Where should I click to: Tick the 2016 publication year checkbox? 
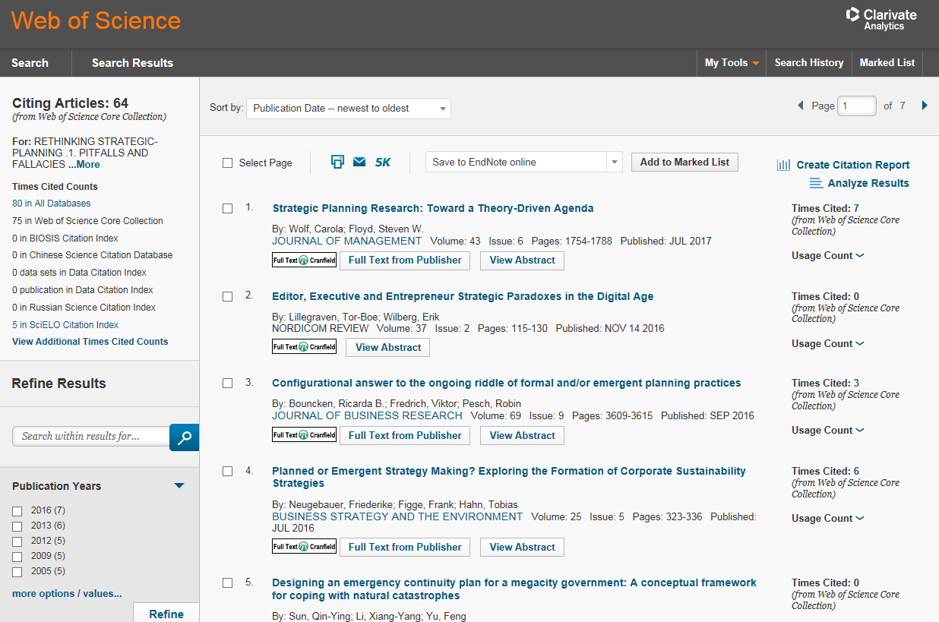pos(17,511)
